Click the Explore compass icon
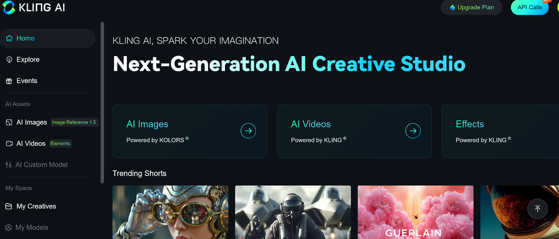 click(9, 60)
